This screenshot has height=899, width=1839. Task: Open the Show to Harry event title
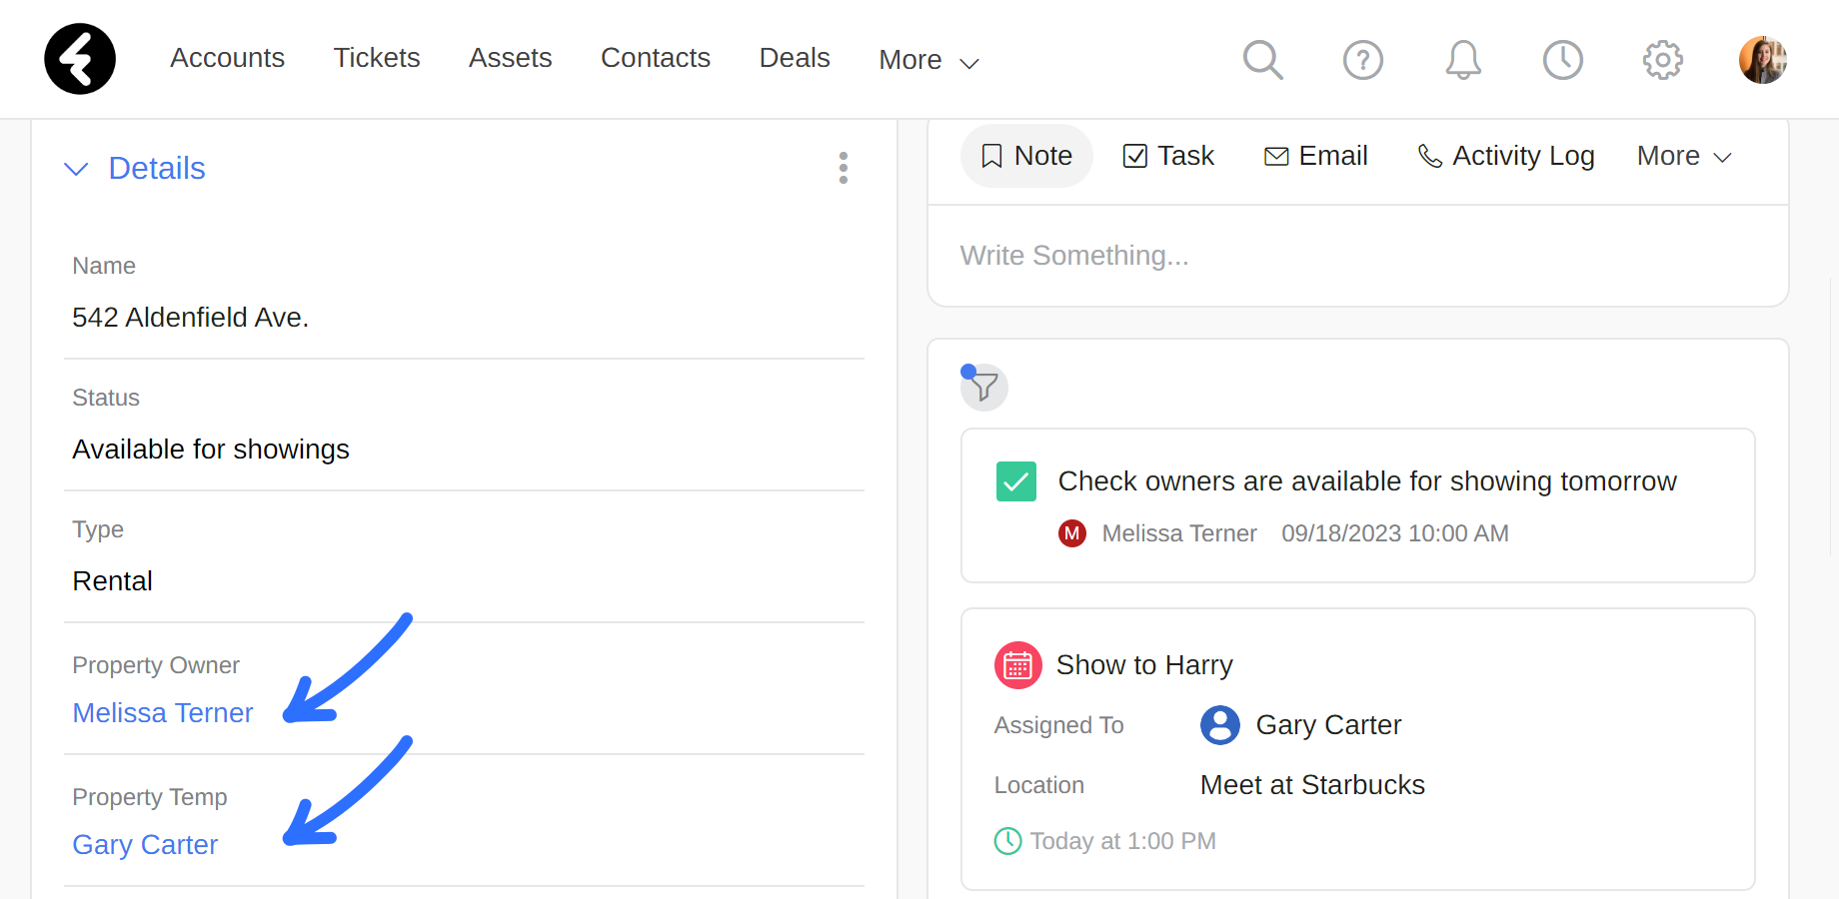(1144, 665)
